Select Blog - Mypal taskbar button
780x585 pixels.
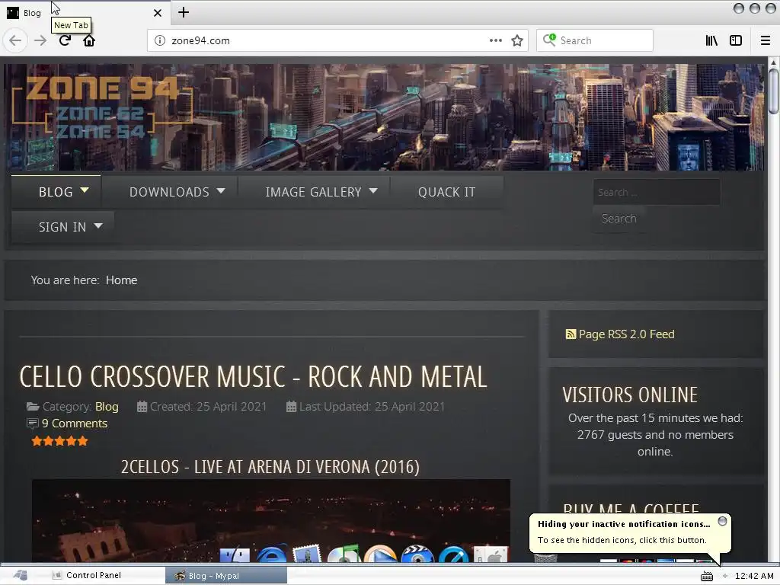point(226,576)
